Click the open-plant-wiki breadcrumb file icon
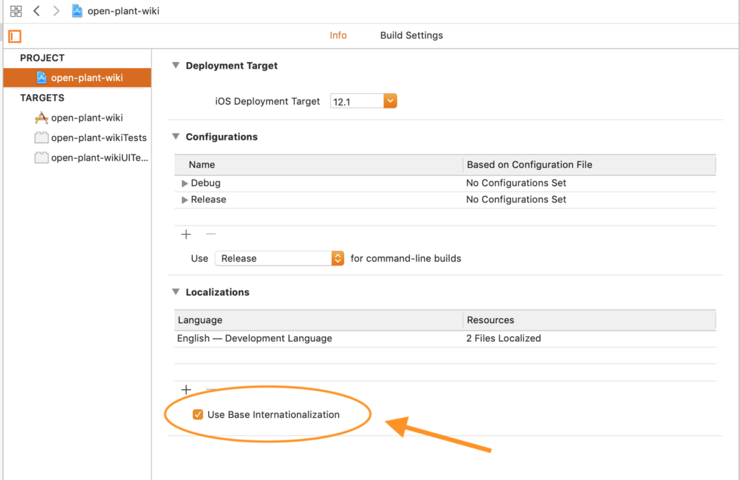The width and height of the screenshot is (740, 480). pyautogui.click(x=77, y=11)
